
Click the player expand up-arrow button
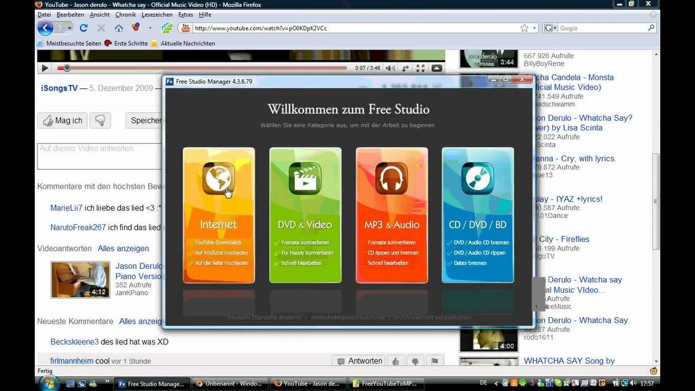coord(437,68)
